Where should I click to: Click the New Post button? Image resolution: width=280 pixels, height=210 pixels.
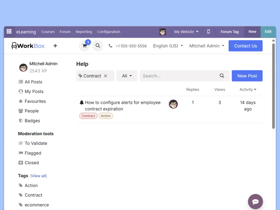pos(247,76)
